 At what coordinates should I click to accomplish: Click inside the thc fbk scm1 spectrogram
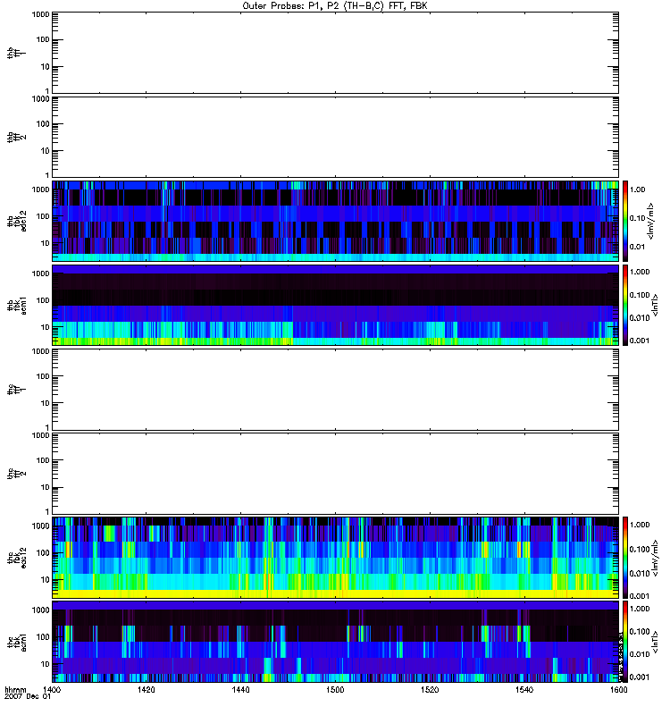click(334, 641)
